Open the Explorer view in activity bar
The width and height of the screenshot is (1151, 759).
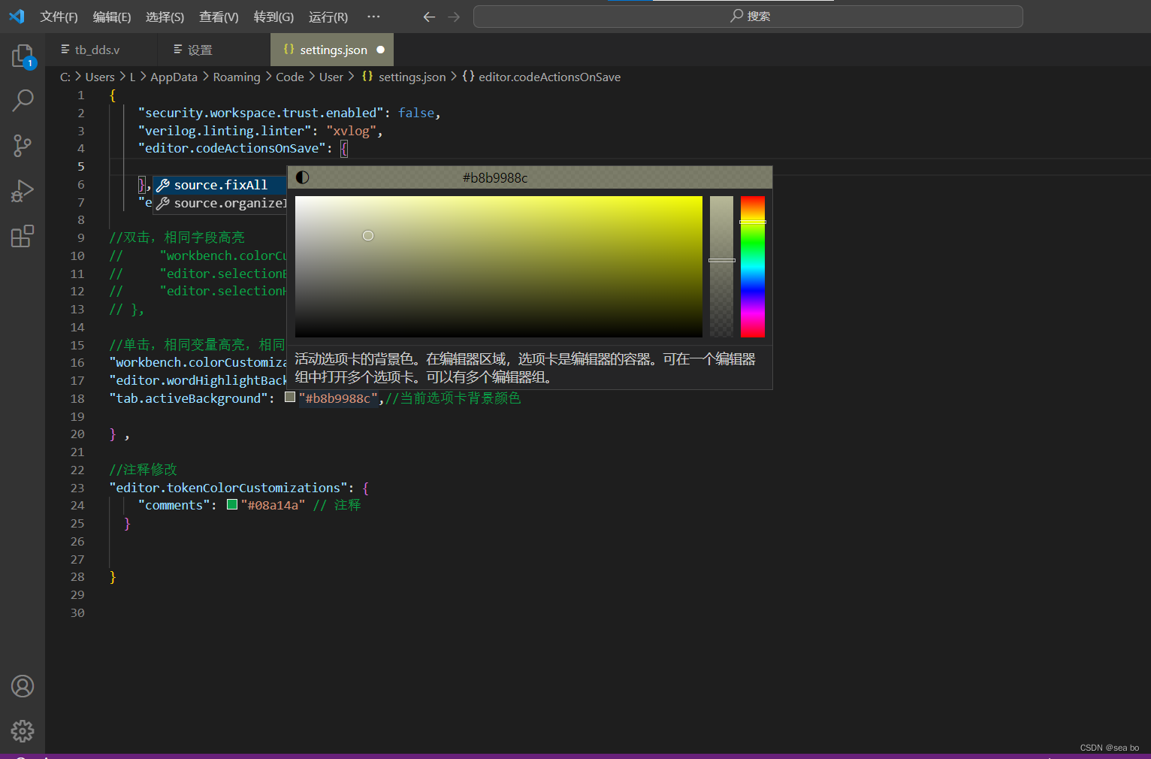23,56
